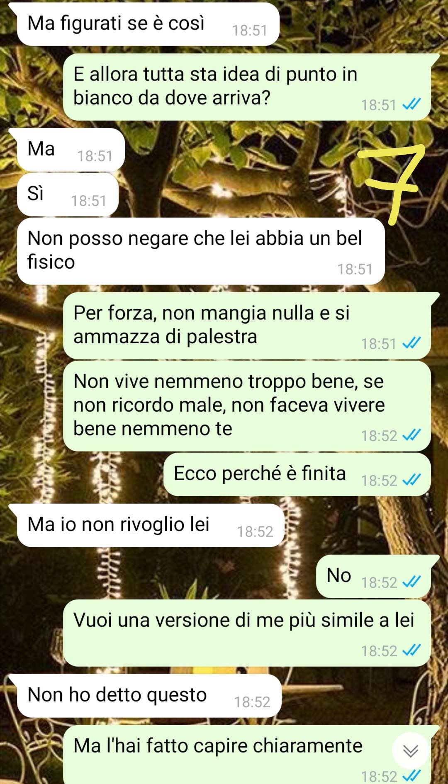Tap read ticks on 'bene nemmeno te' message
The width and height of the screenshot is (448, 784).
point(412,435)
